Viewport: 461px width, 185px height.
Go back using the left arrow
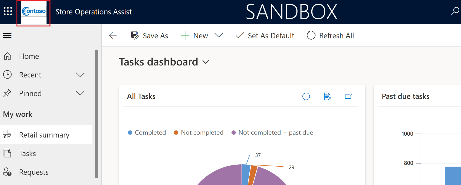(113, 35)
